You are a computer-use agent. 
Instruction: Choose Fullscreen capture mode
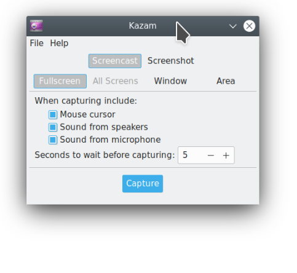click(x=60, y=81)
